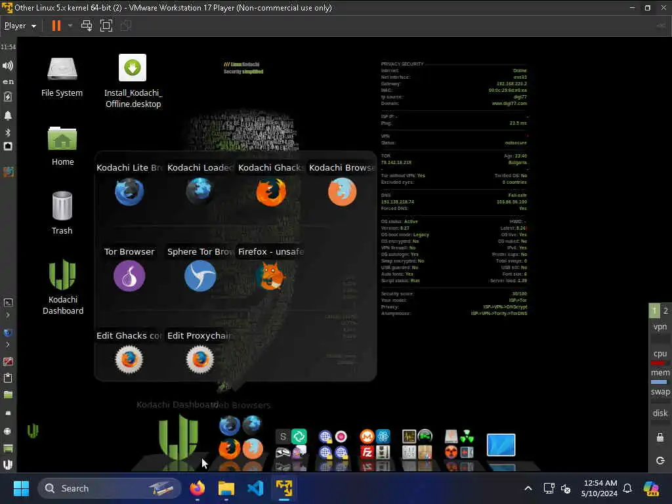
Task: Open the Windows Start menu
Action: [21, 488]
